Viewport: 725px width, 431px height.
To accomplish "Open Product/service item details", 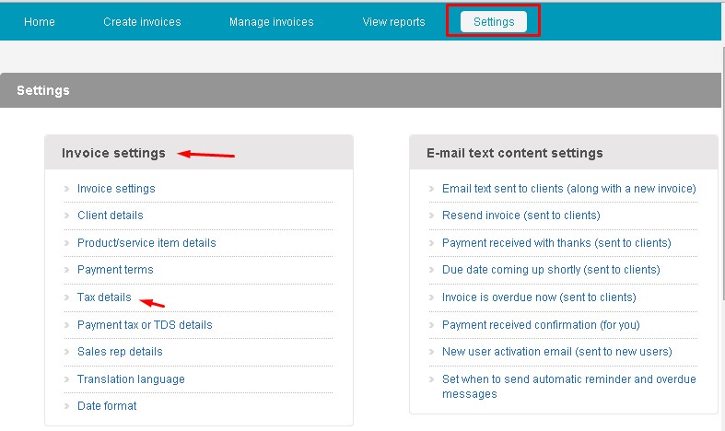I will (146, 243).
